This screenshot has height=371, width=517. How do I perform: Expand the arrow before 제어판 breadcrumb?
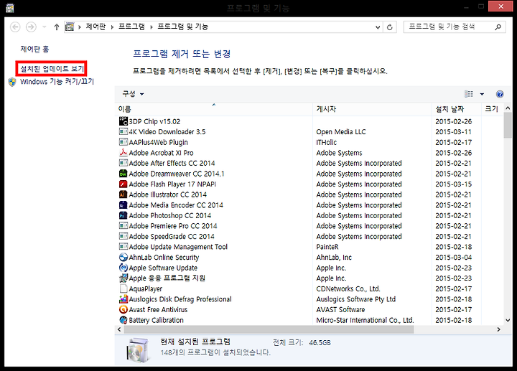80,27
